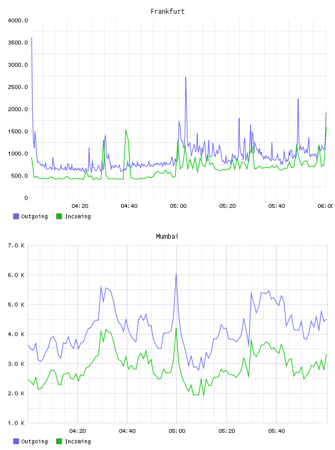Click the 05:40 time label on Frankfurt chart

click(277, 206)
